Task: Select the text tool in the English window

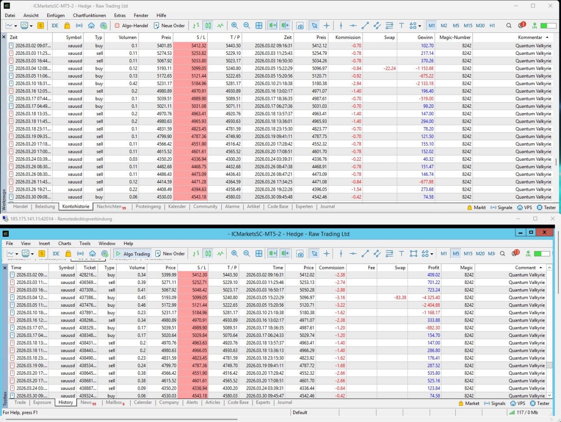Action: tap(401, 253)
